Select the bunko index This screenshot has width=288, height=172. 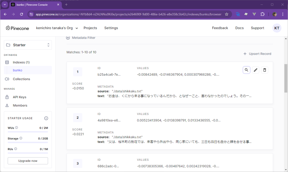click(x=28, y=70)
